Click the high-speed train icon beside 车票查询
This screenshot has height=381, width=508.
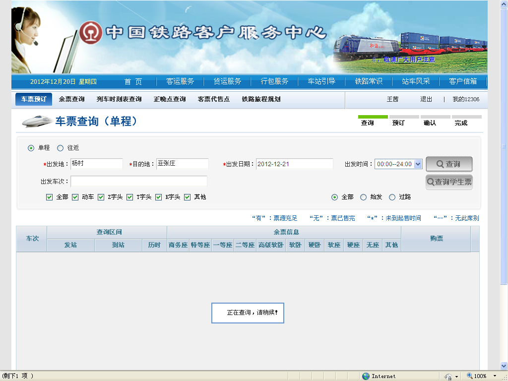(x=38, y=121)
